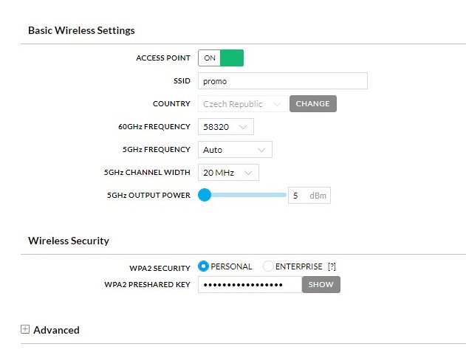Click the Advanced section label
466x358 pixels.
point(56,330)
